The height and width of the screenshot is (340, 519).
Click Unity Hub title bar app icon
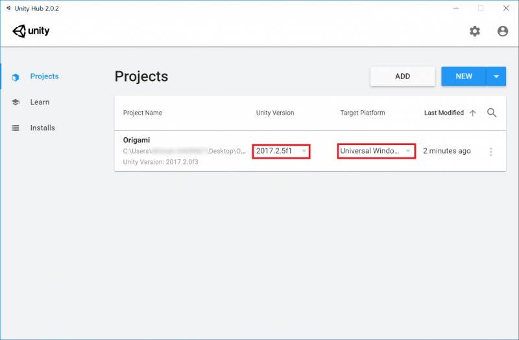[8, 8]
